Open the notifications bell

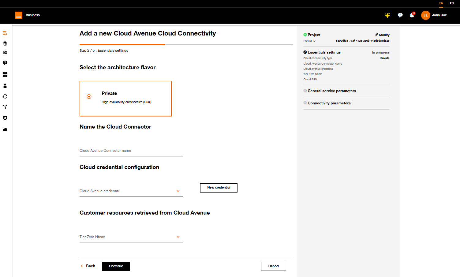[412, 15]
